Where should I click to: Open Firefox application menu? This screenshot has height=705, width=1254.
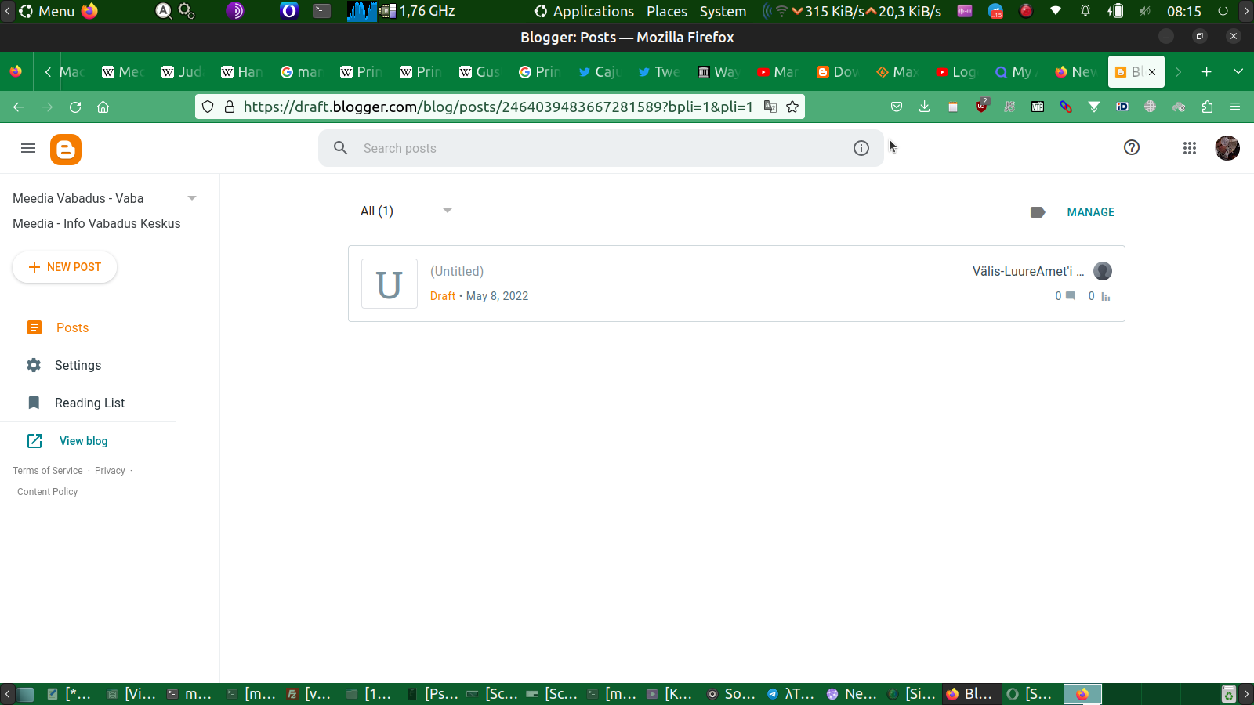click(x=1235, y=107)
